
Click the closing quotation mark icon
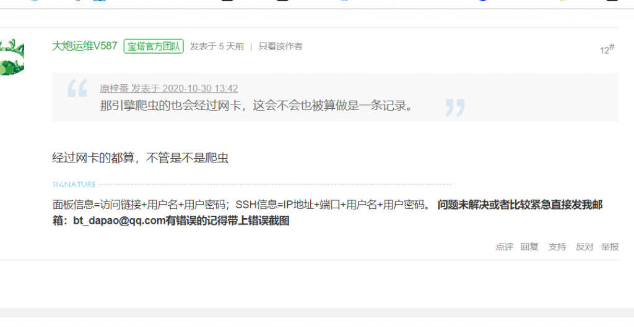tap(455, 108)
